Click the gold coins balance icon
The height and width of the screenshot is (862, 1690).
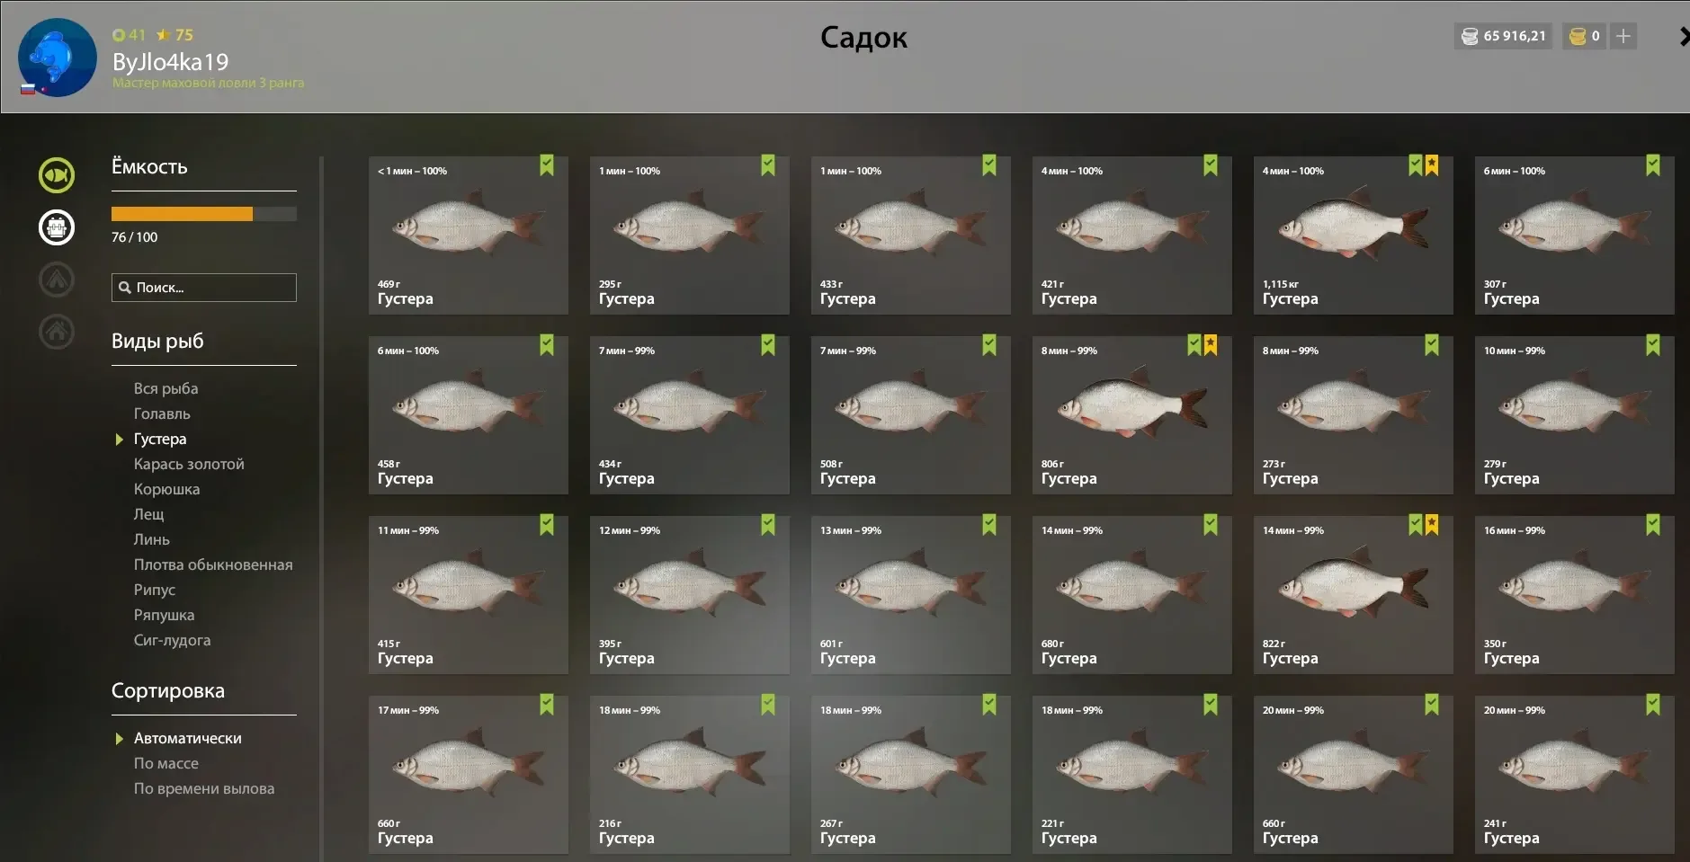coord(1578,36)
